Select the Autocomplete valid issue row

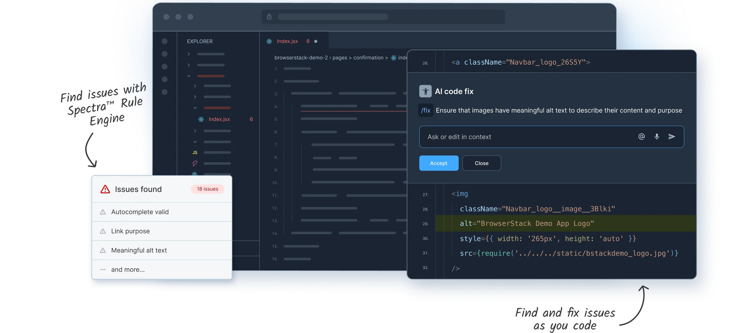click(x=162, y=212)
